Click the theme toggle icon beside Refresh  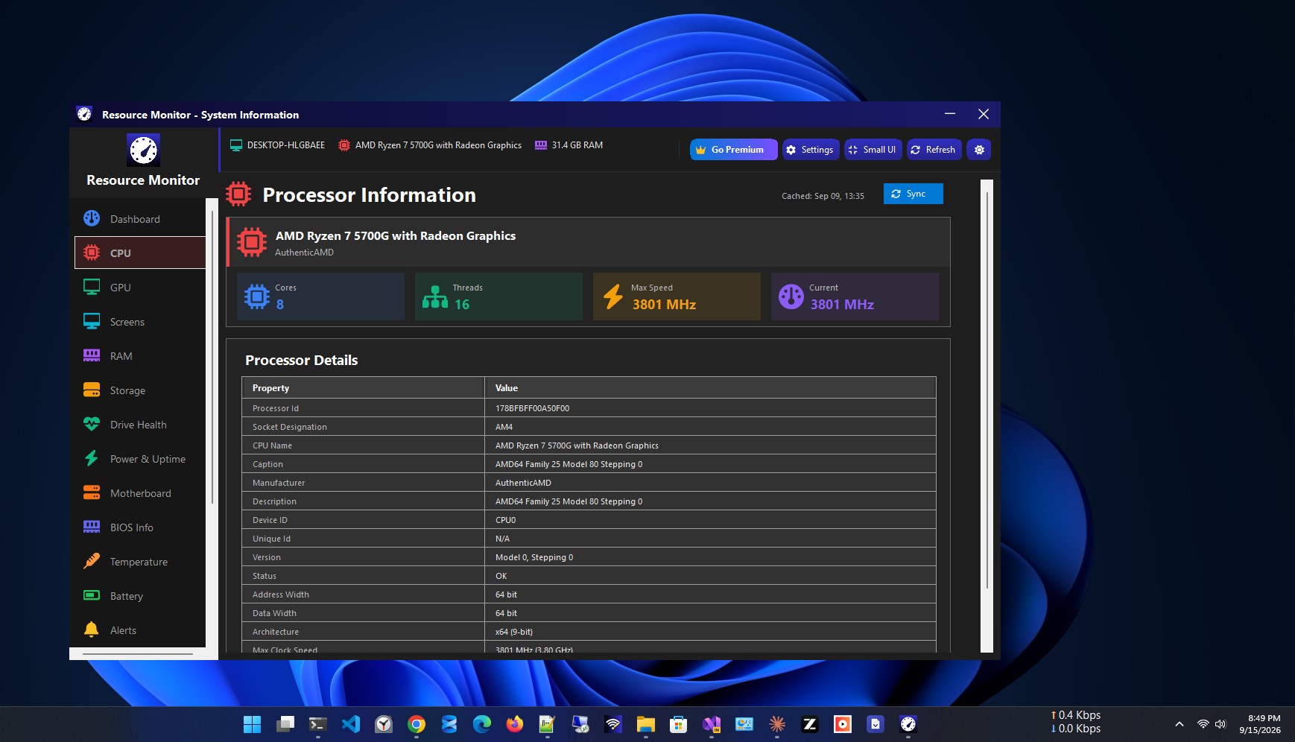[979, 150]
